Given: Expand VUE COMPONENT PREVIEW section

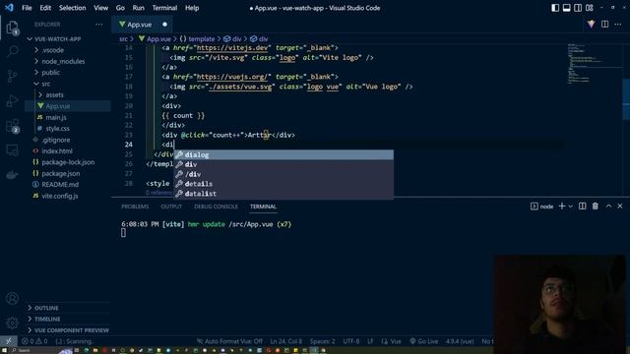Looking at the screenshot, I should 68,330.
